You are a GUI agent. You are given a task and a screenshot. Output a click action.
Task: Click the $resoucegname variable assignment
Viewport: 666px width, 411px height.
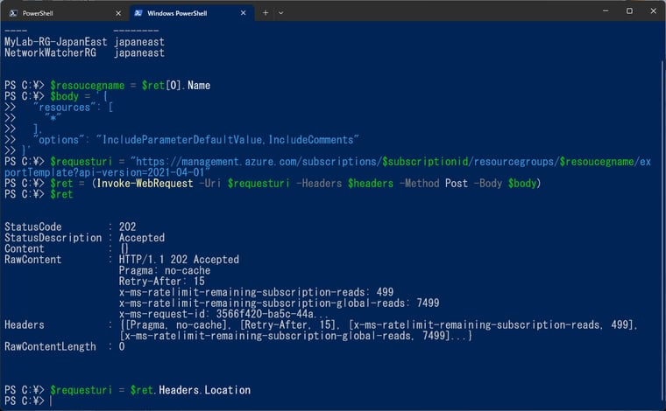pos(130,86)
